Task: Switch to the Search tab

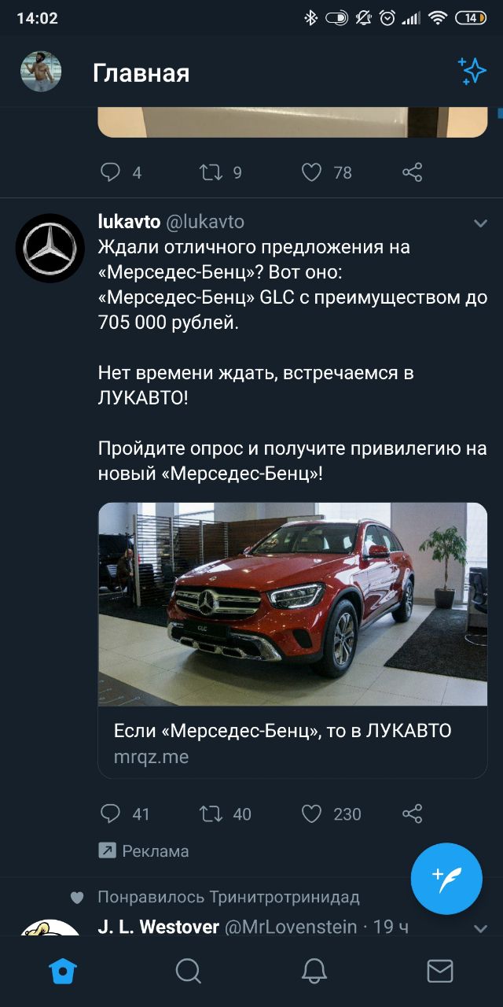Action: [189, 971]
